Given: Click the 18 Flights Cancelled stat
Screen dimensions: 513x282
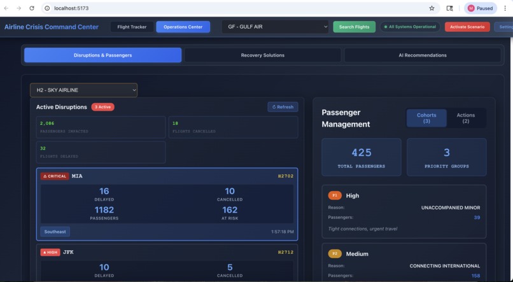Looking at the screenshot, I should 234,127.
